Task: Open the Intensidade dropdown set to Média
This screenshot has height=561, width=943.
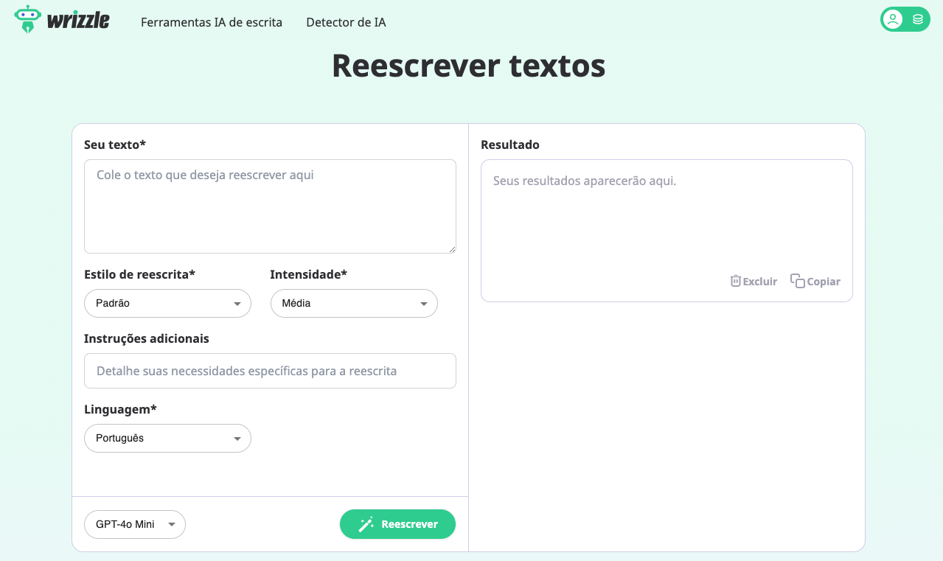Action: click(354, 303)
